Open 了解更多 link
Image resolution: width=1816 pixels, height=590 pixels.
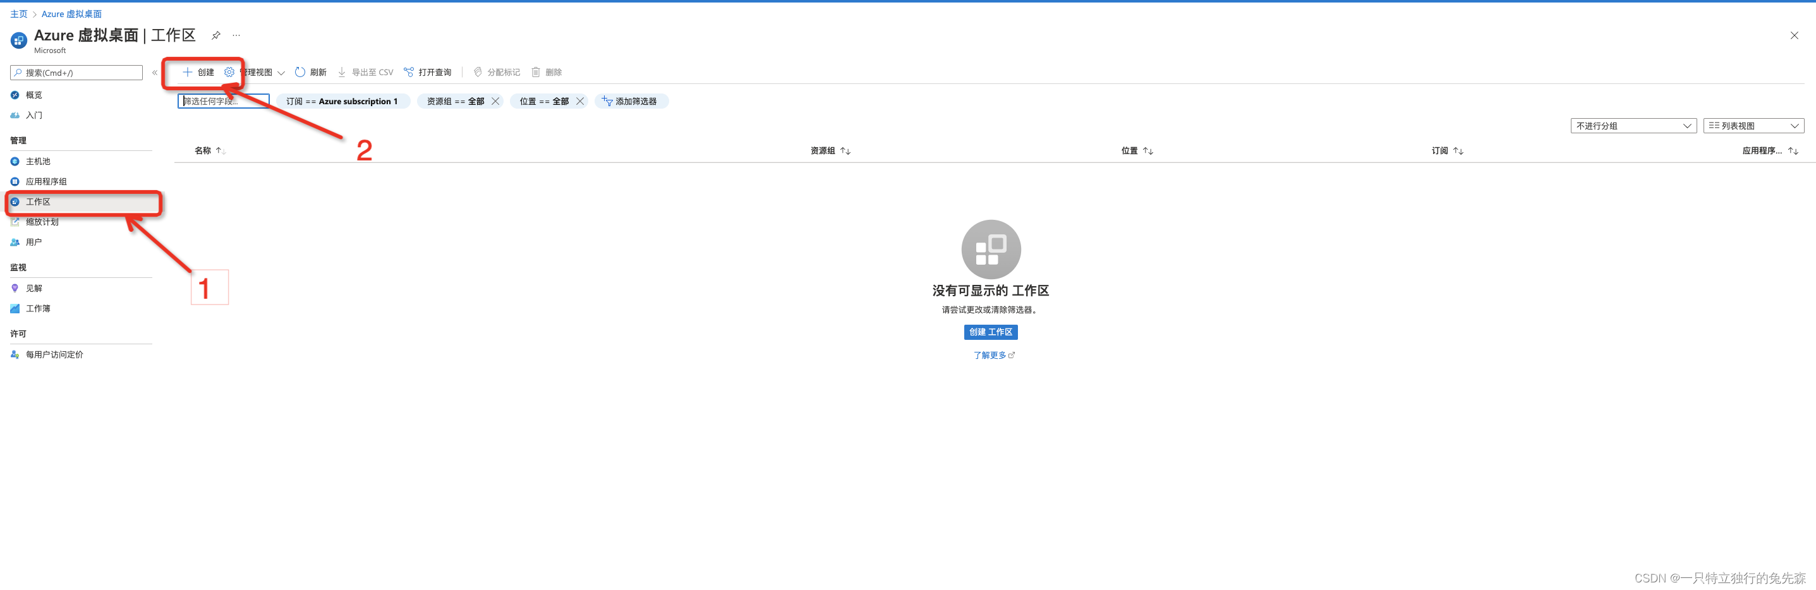pos(993,354)
